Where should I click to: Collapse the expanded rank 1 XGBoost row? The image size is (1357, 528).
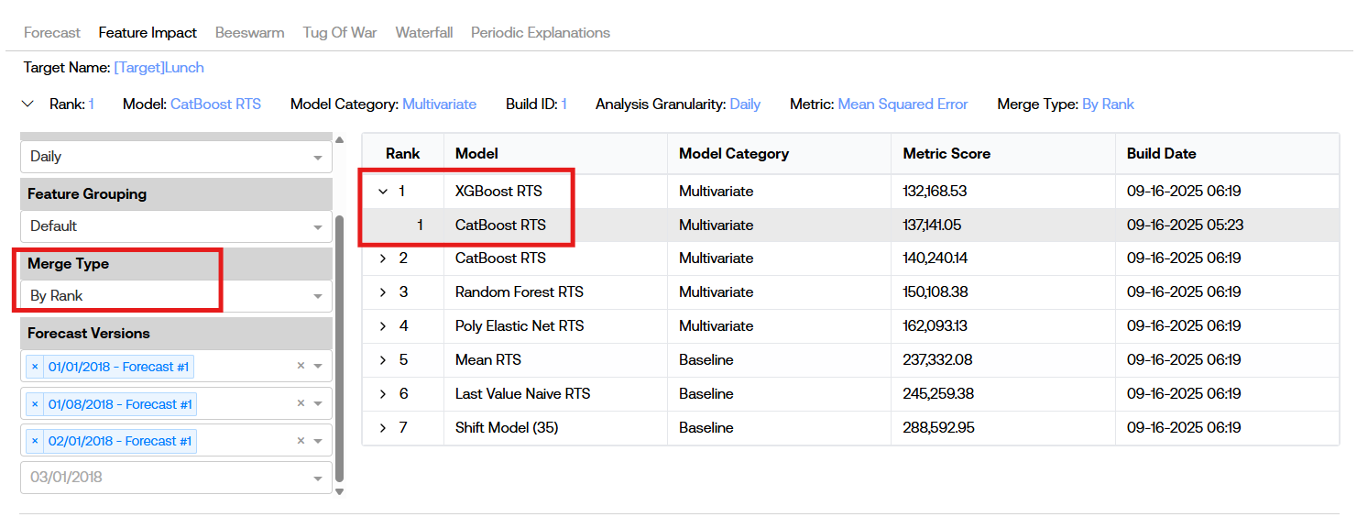tap(383, 192)
